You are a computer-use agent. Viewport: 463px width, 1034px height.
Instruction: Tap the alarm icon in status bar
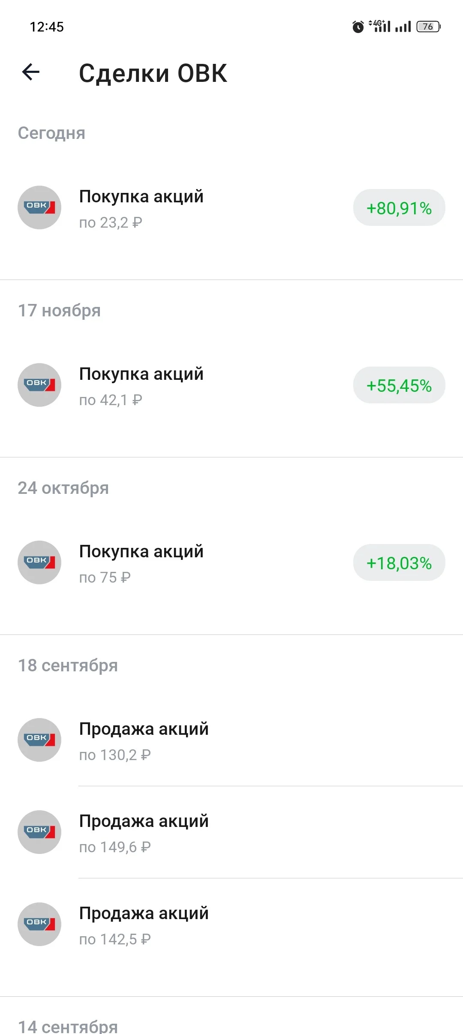(x=358, y=27)
